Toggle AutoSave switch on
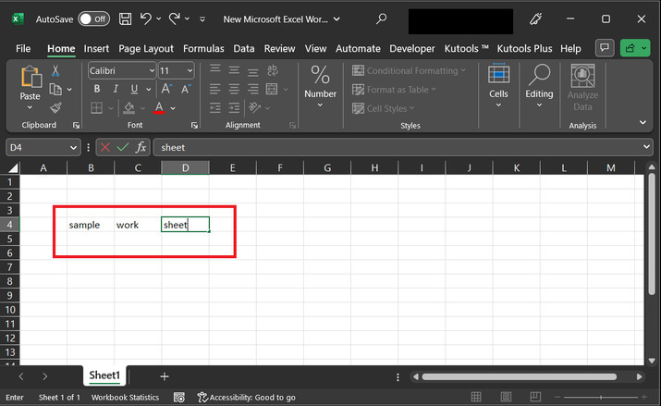 pyautogui.click(x=94, y=19)
